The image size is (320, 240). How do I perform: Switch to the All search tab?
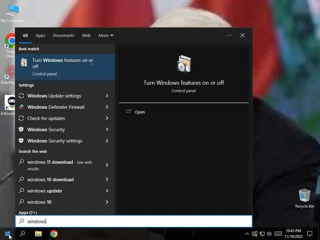click(25, 36)
